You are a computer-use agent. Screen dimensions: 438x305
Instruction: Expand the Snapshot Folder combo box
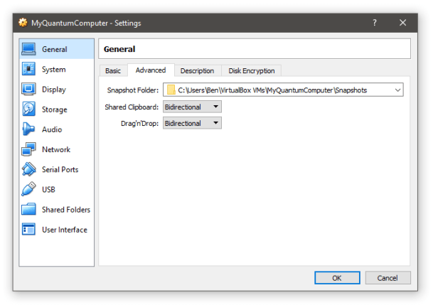coord(397,90)
